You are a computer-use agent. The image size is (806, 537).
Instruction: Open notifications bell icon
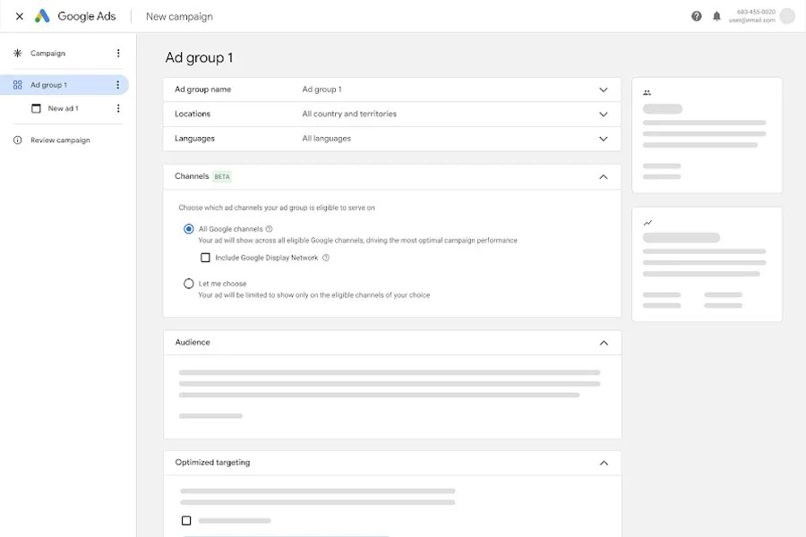[716, 16]
